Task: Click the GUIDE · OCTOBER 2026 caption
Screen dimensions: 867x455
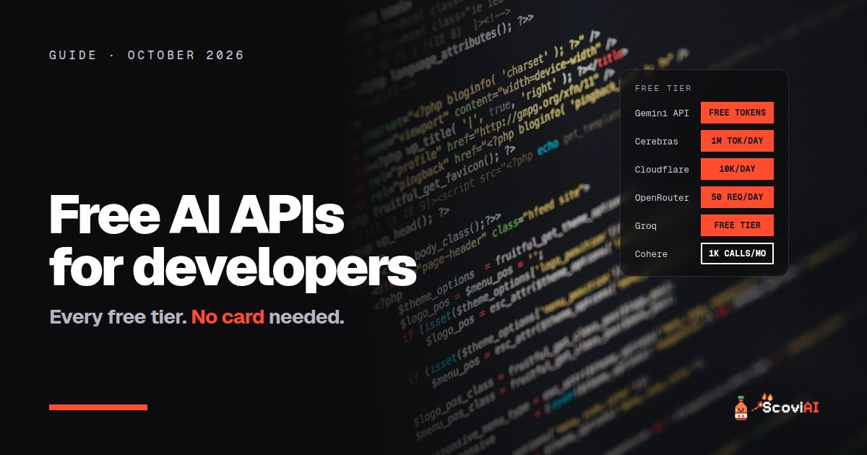Action: [x=147, y=55]
